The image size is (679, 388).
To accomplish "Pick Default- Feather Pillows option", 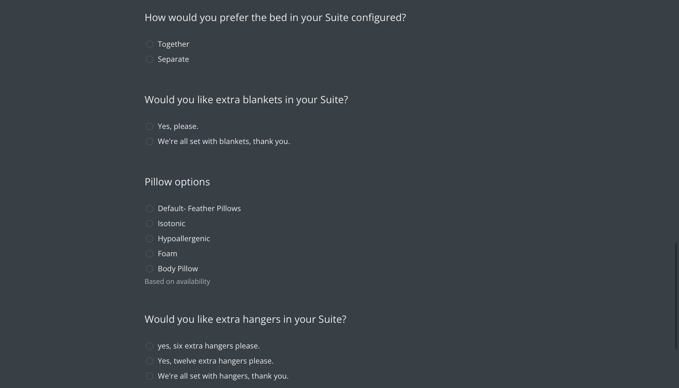I will [150, 209].
